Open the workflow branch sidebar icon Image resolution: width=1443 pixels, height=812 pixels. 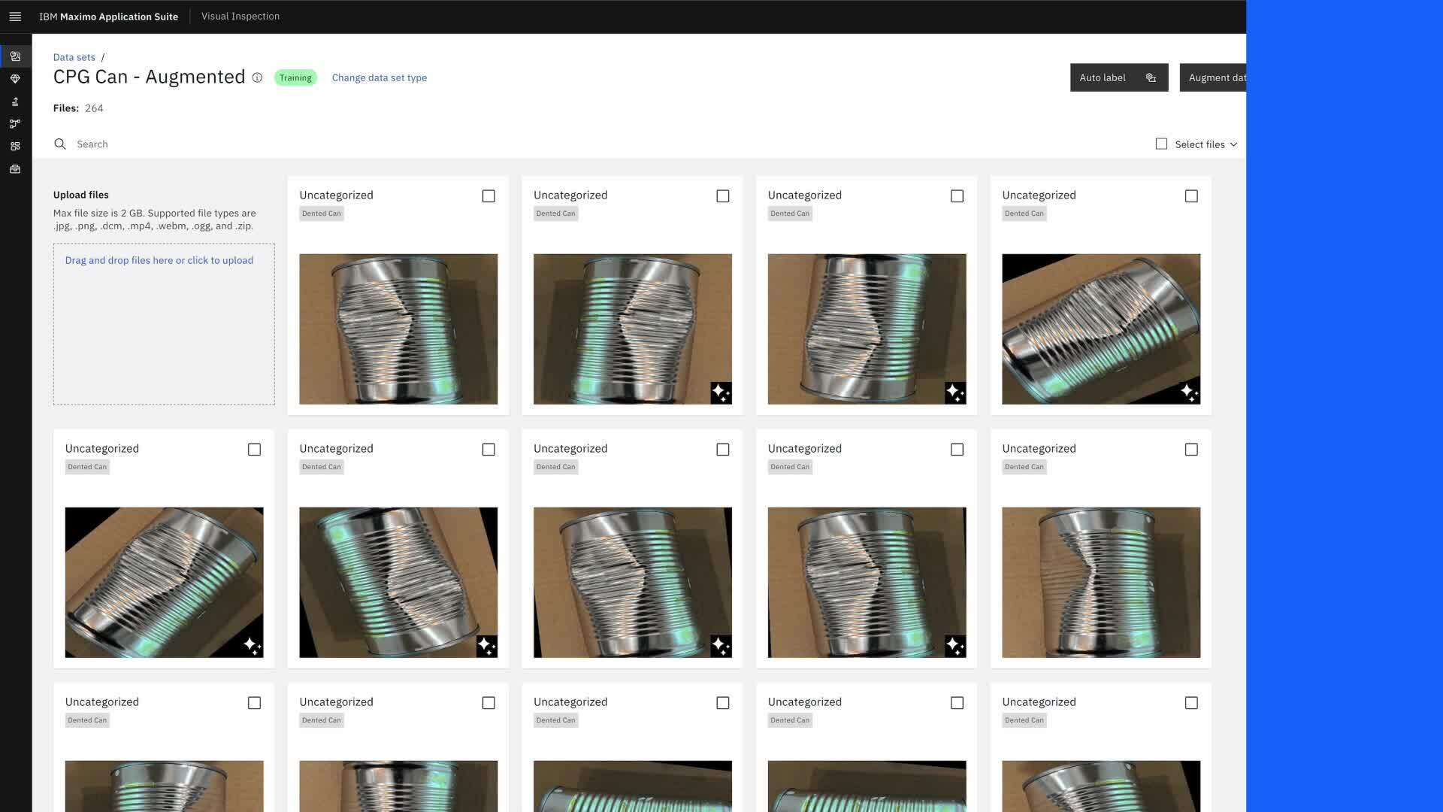(x=15, y=124)
